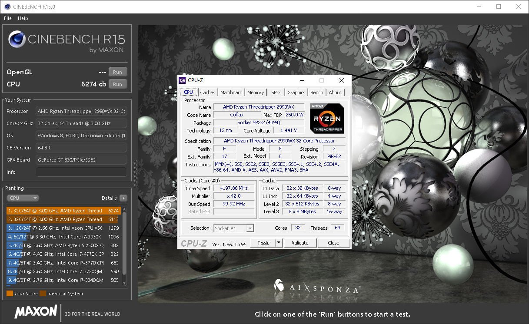This screenshot has height=324, width=529.
Task: Select the Core i7-3840QM ranking row
Action: (x=63, y=280)
